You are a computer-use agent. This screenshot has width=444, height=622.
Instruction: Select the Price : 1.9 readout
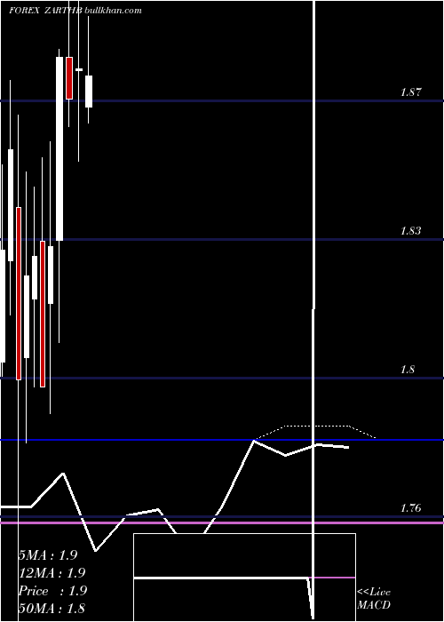52,591
